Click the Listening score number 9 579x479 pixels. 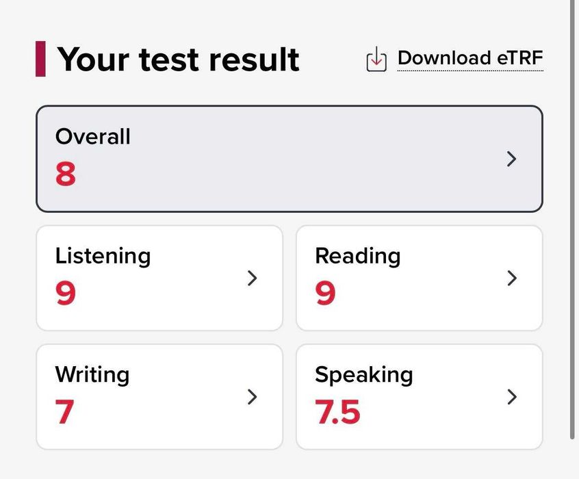point(66,293)
